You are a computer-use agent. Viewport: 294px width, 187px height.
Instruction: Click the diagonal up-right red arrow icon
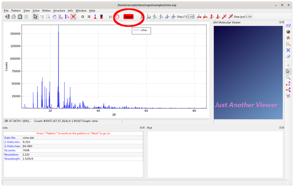[231, 17]
